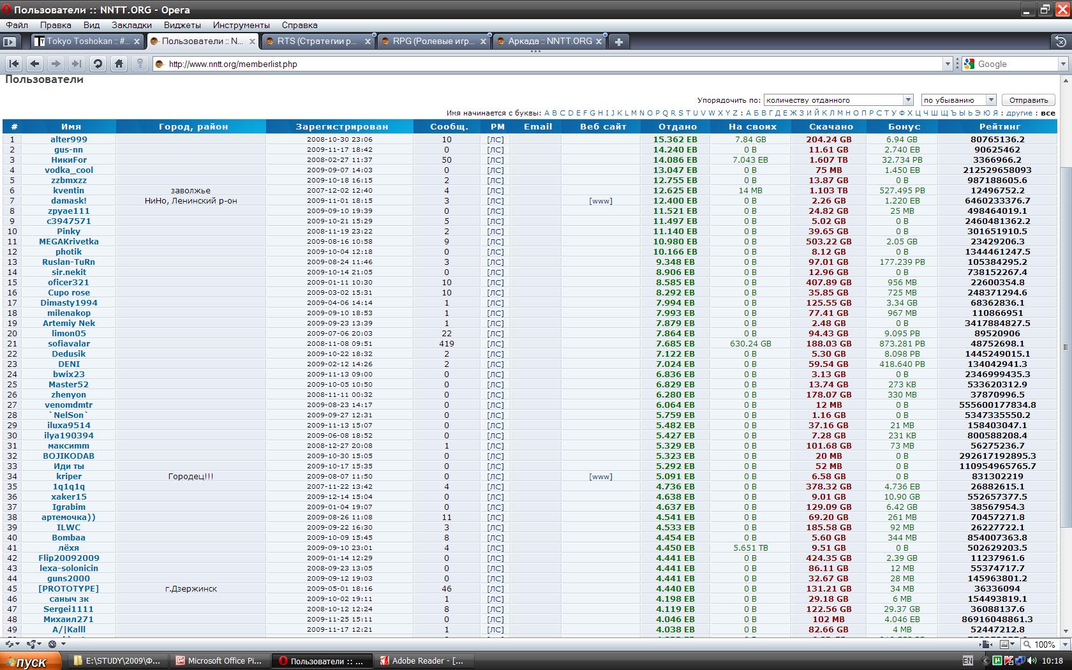
Task: Switch to E:\STUDY\2009 folder taskbar window
Action: 118,661
